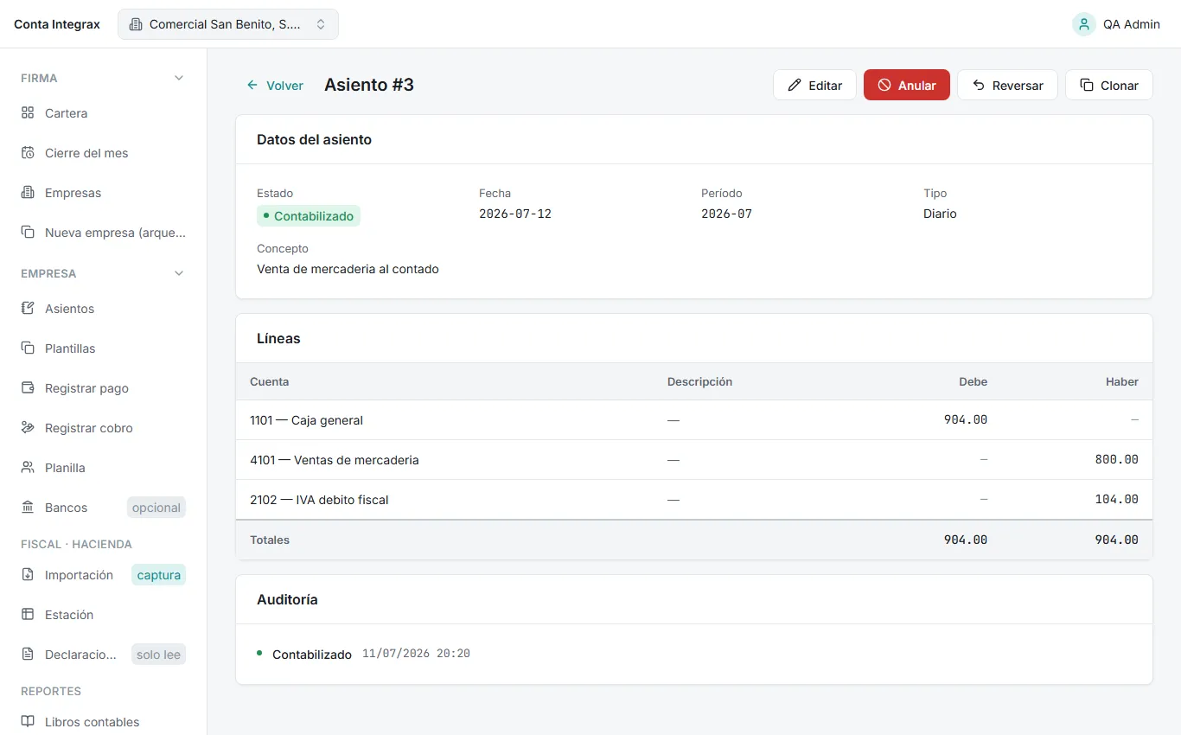This screenshot has height=735, width=1181.
Task: Open Nueva empresa (arque...) in sidebar
Action: 104,233
